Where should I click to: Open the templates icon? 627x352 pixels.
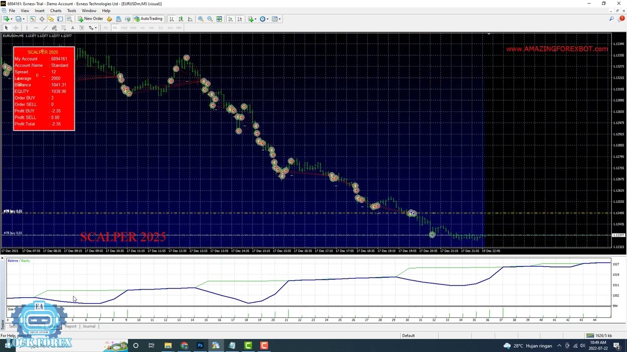[x=274, y=19]
